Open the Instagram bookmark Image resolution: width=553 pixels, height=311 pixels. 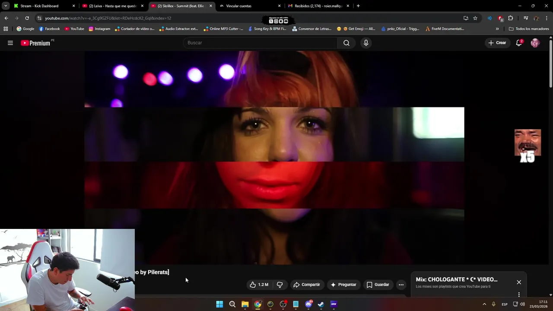99,29
